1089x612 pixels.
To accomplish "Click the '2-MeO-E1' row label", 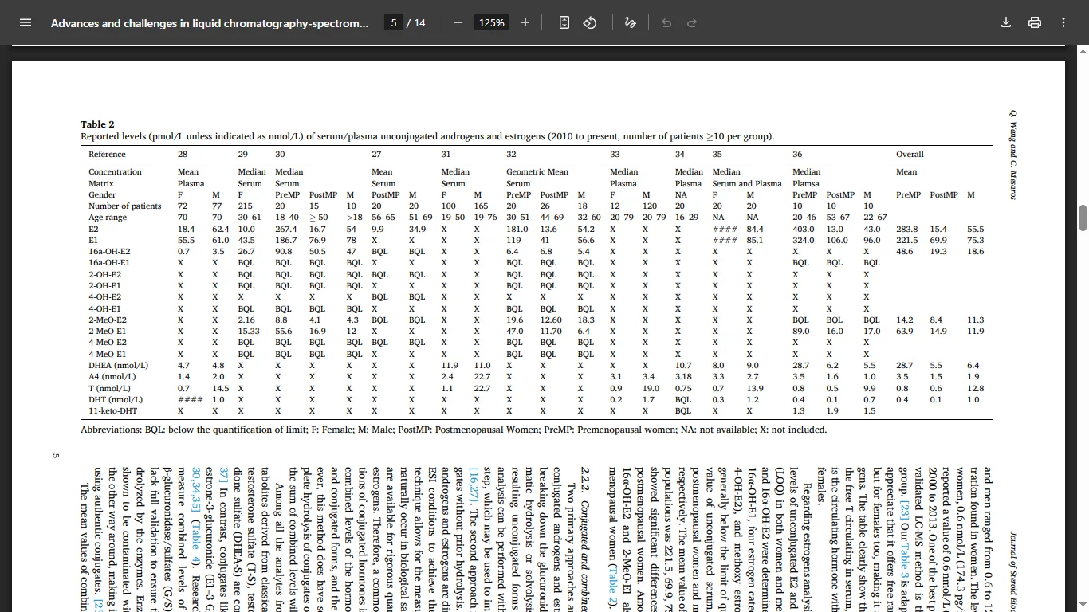I will (x=108, y=331).
